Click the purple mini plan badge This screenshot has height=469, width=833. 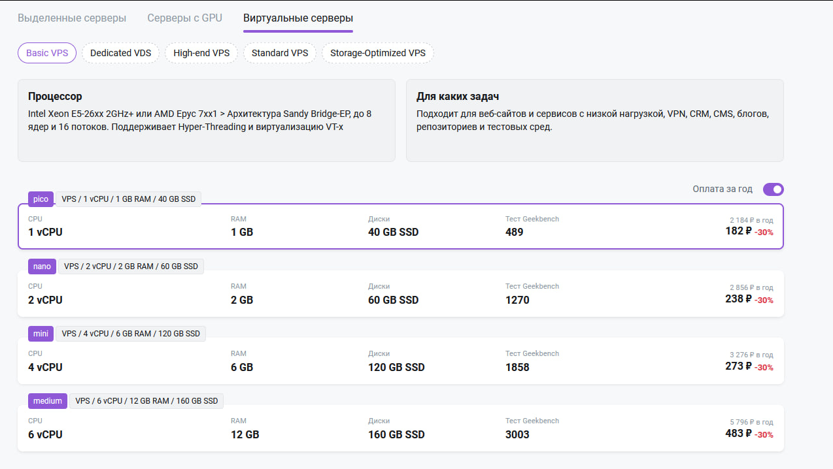pyautogui.click(x=41, y=334)
